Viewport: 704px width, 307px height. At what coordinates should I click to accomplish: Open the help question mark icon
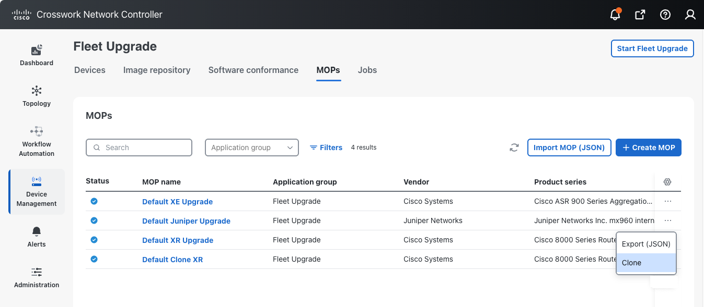(665, 15)
